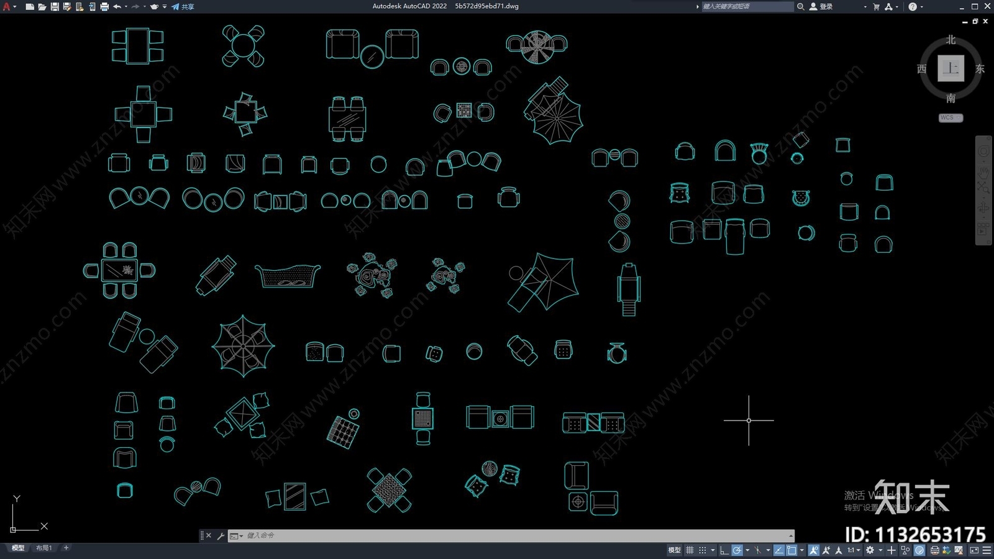Undo the last action

click(x=117, y=7)
